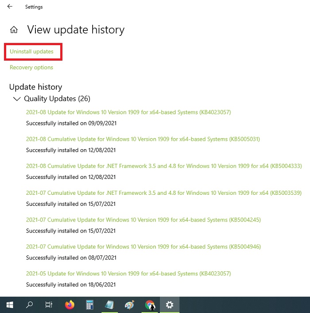
Task: Open Cumulative Update KB5004245 link
Action: [143, 220]
